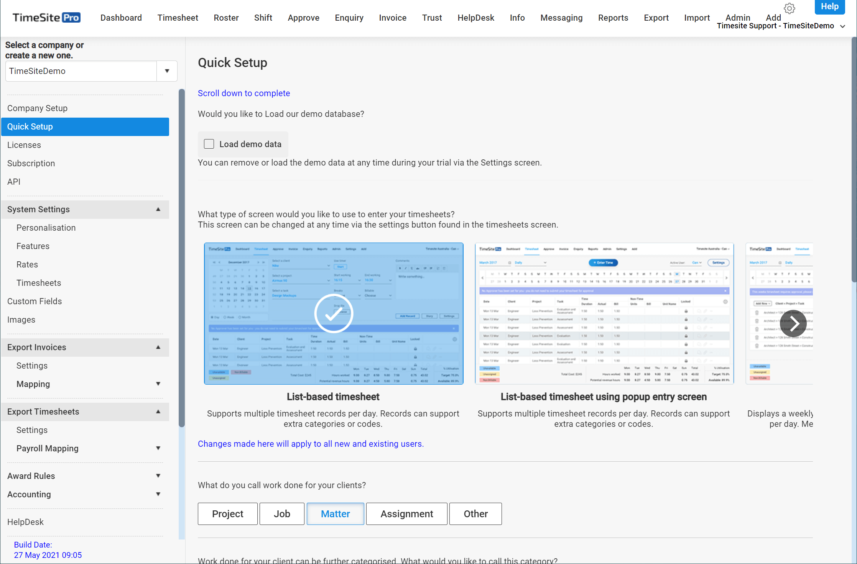This screenshot has height=564, width=857.
Task: Open the Trust menu
Action: pyautogui.click(x=432, y=18)
